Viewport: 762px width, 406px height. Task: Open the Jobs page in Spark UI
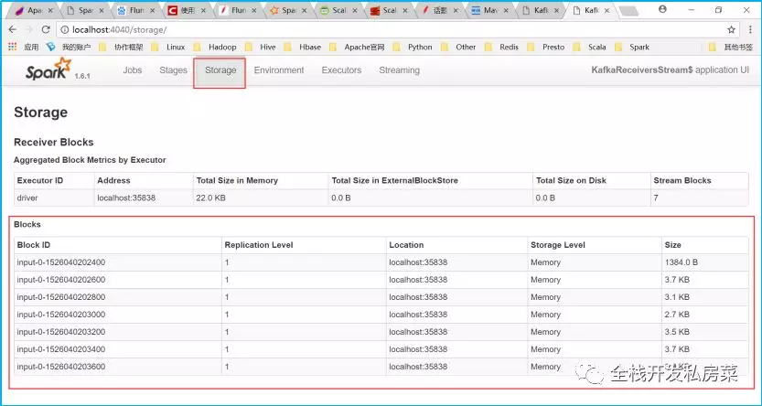point(132,69)
